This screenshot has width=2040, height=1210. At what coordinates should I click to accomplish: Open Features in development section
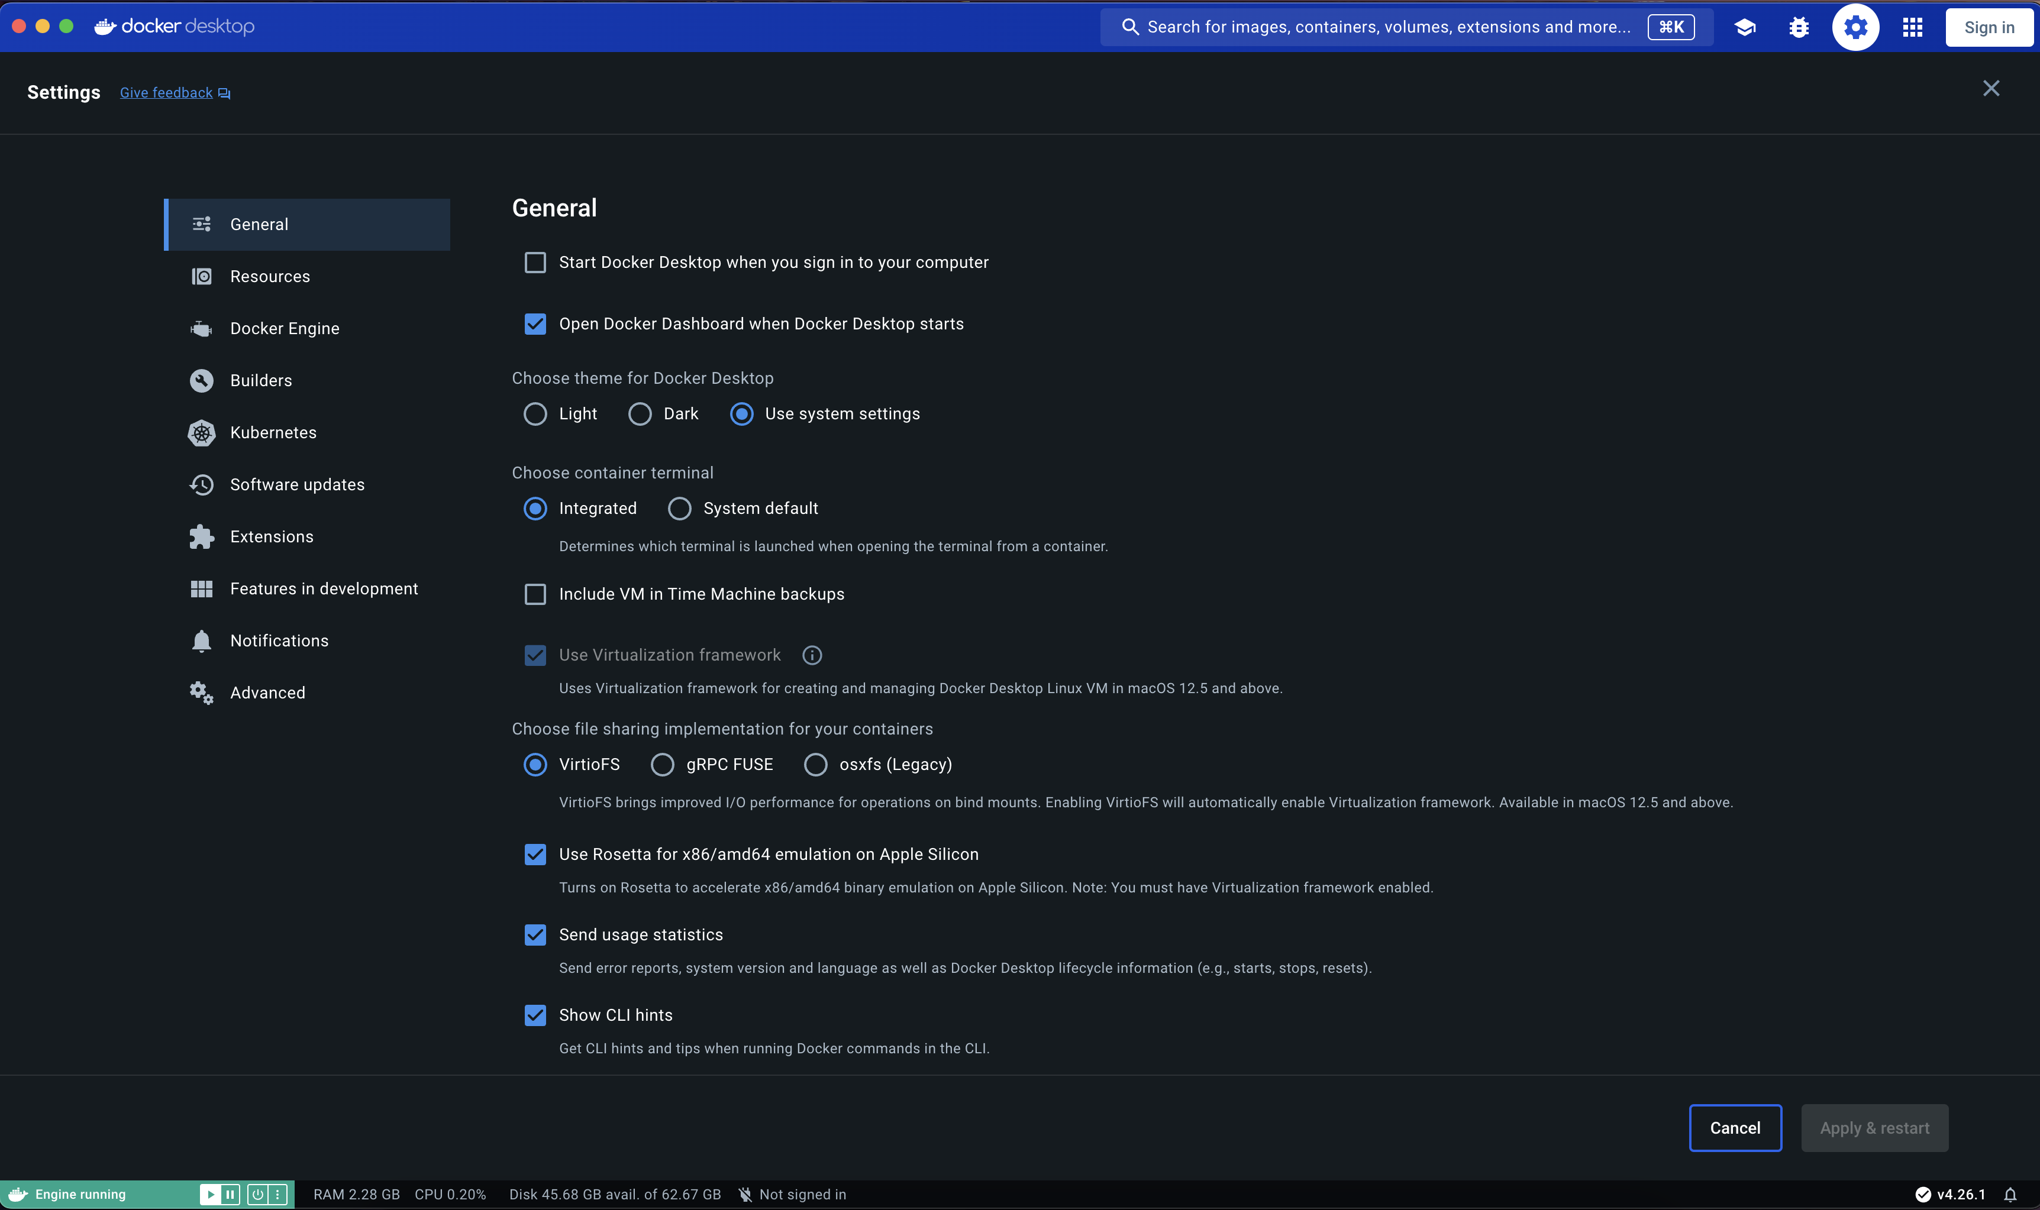point(308,588)
